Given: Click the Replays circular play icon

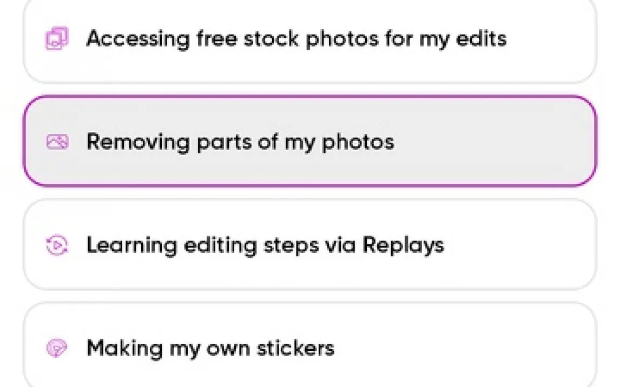Looking at the screenshot, I should coord(57,245).
